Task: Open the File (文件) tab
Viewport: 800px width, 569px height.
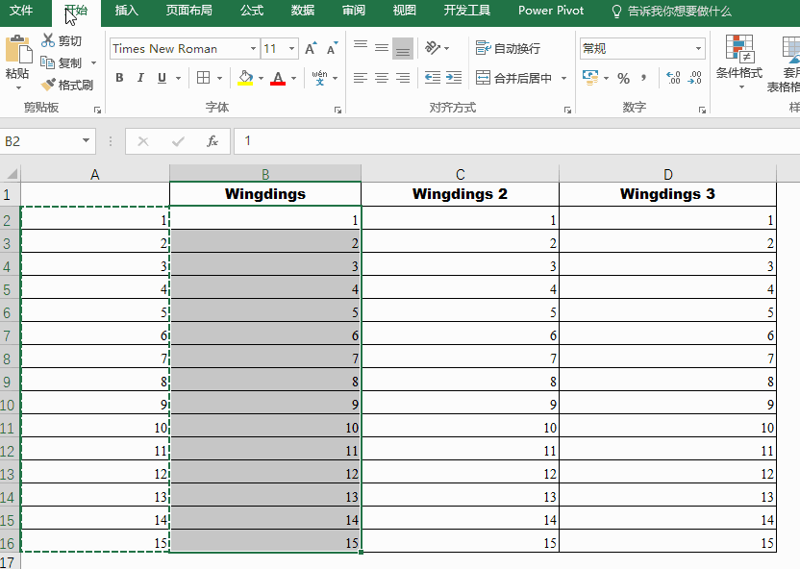Action: 21,11
